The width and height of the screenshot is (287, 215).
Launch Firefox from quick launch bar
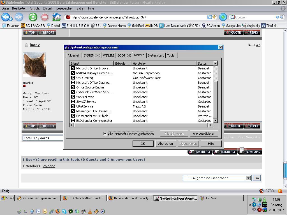tap(58, 211)
